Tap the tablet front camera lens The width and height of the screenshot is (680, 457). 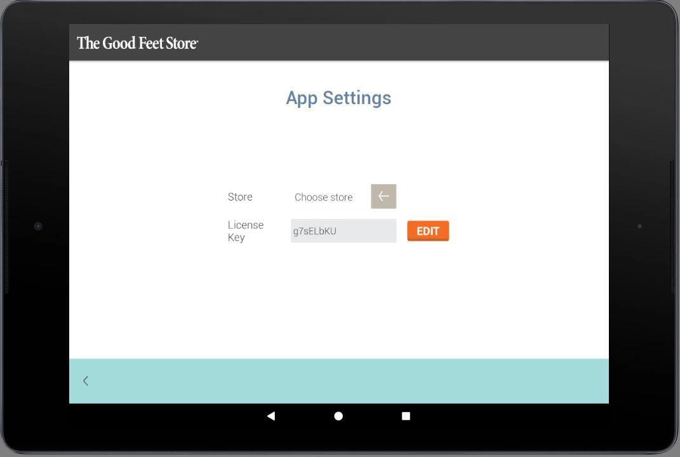point(38,226)
